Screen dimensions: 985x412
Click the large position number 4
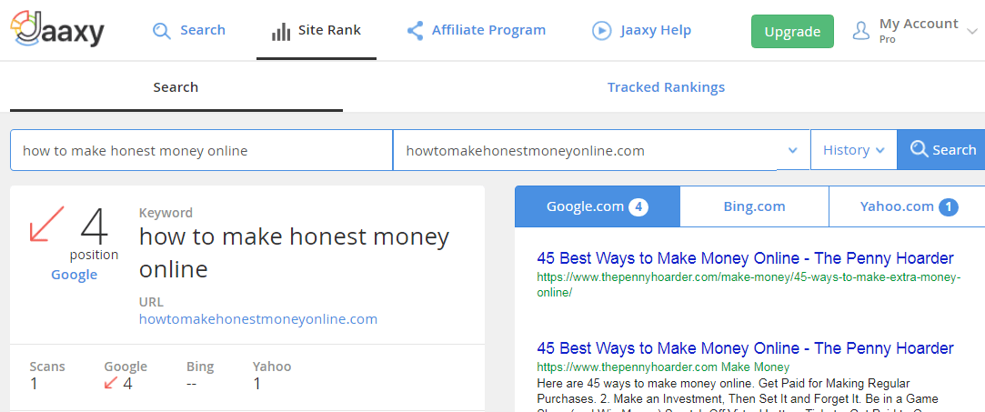(x=95, y=226)
